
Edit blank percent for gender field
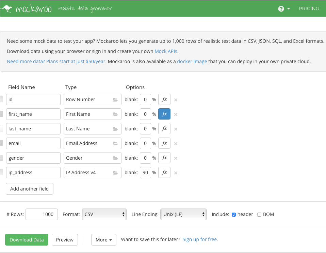coord(145,158)
